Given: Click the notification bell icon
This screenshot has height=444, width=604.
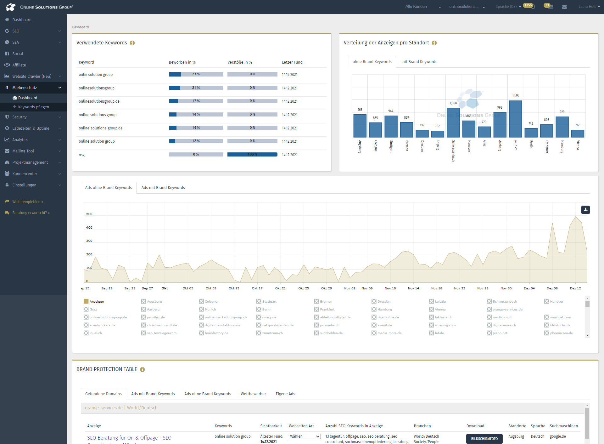Looking at the screenshot, I should (x=533, y=7).
